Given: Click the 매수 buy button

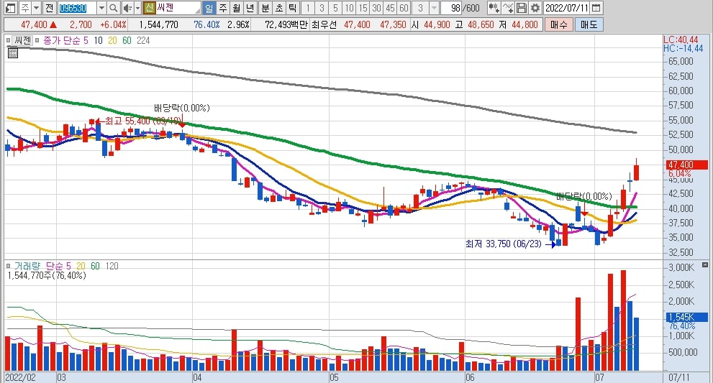Looking at the screenshot, I should pos(558,24).
